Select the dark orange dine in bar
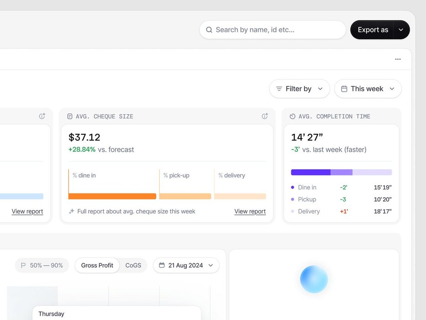This screenshot has height=320, width=426. point(112,196)
